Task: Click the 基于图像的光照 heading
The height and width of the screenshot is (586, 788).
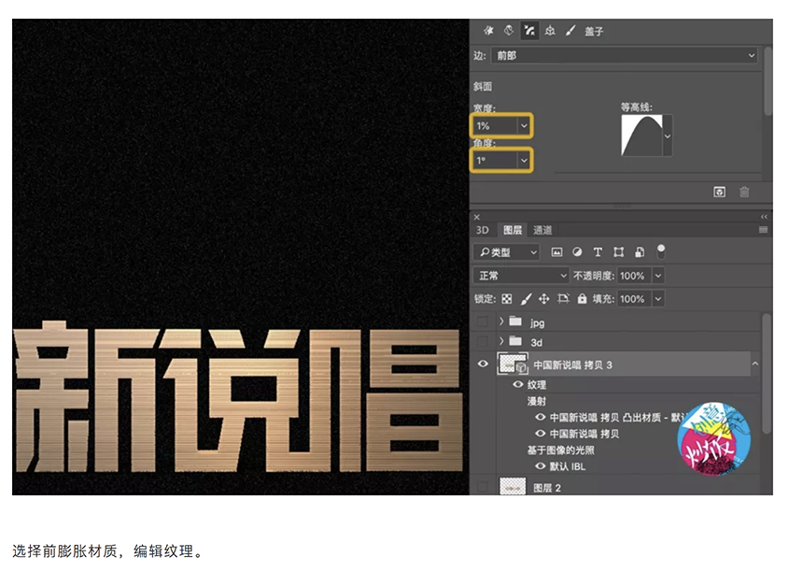Action: [x=560, y=450]
